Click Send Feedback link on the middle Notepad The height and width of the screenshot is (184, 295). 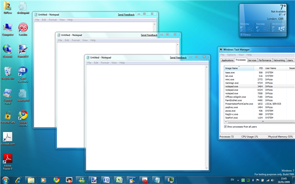click(149, 35)
